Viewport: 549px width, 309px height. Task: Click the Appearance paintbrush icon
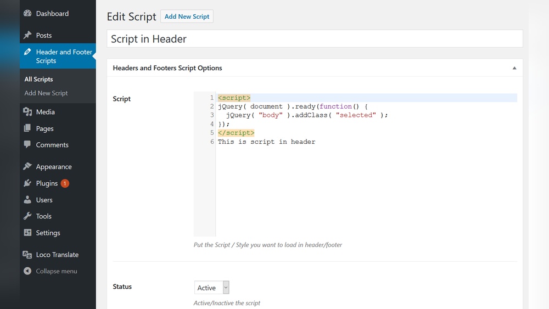(x=27, y=166)
